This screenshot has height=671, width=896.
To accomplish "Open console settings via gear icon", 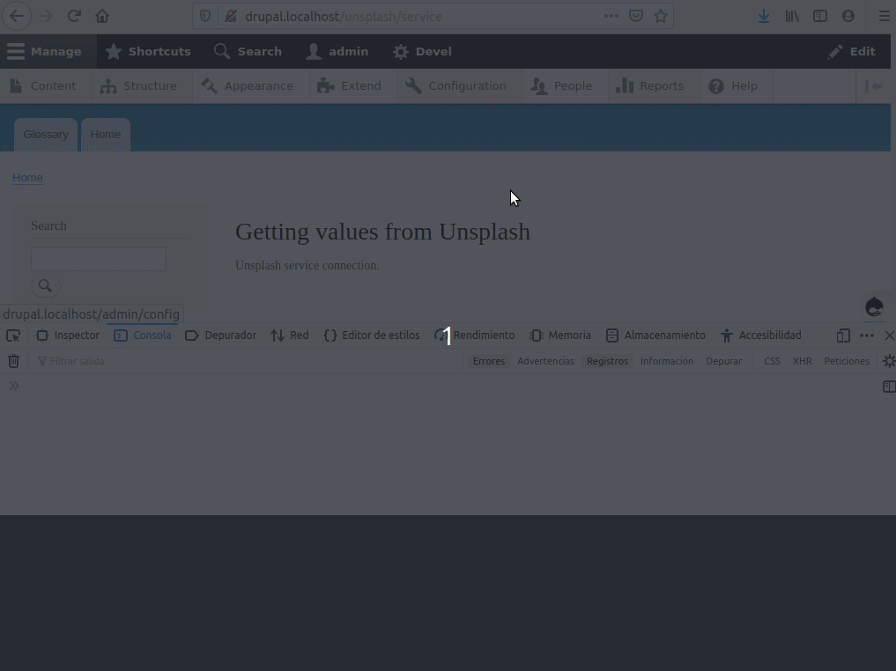I will (x=888, y=360).
